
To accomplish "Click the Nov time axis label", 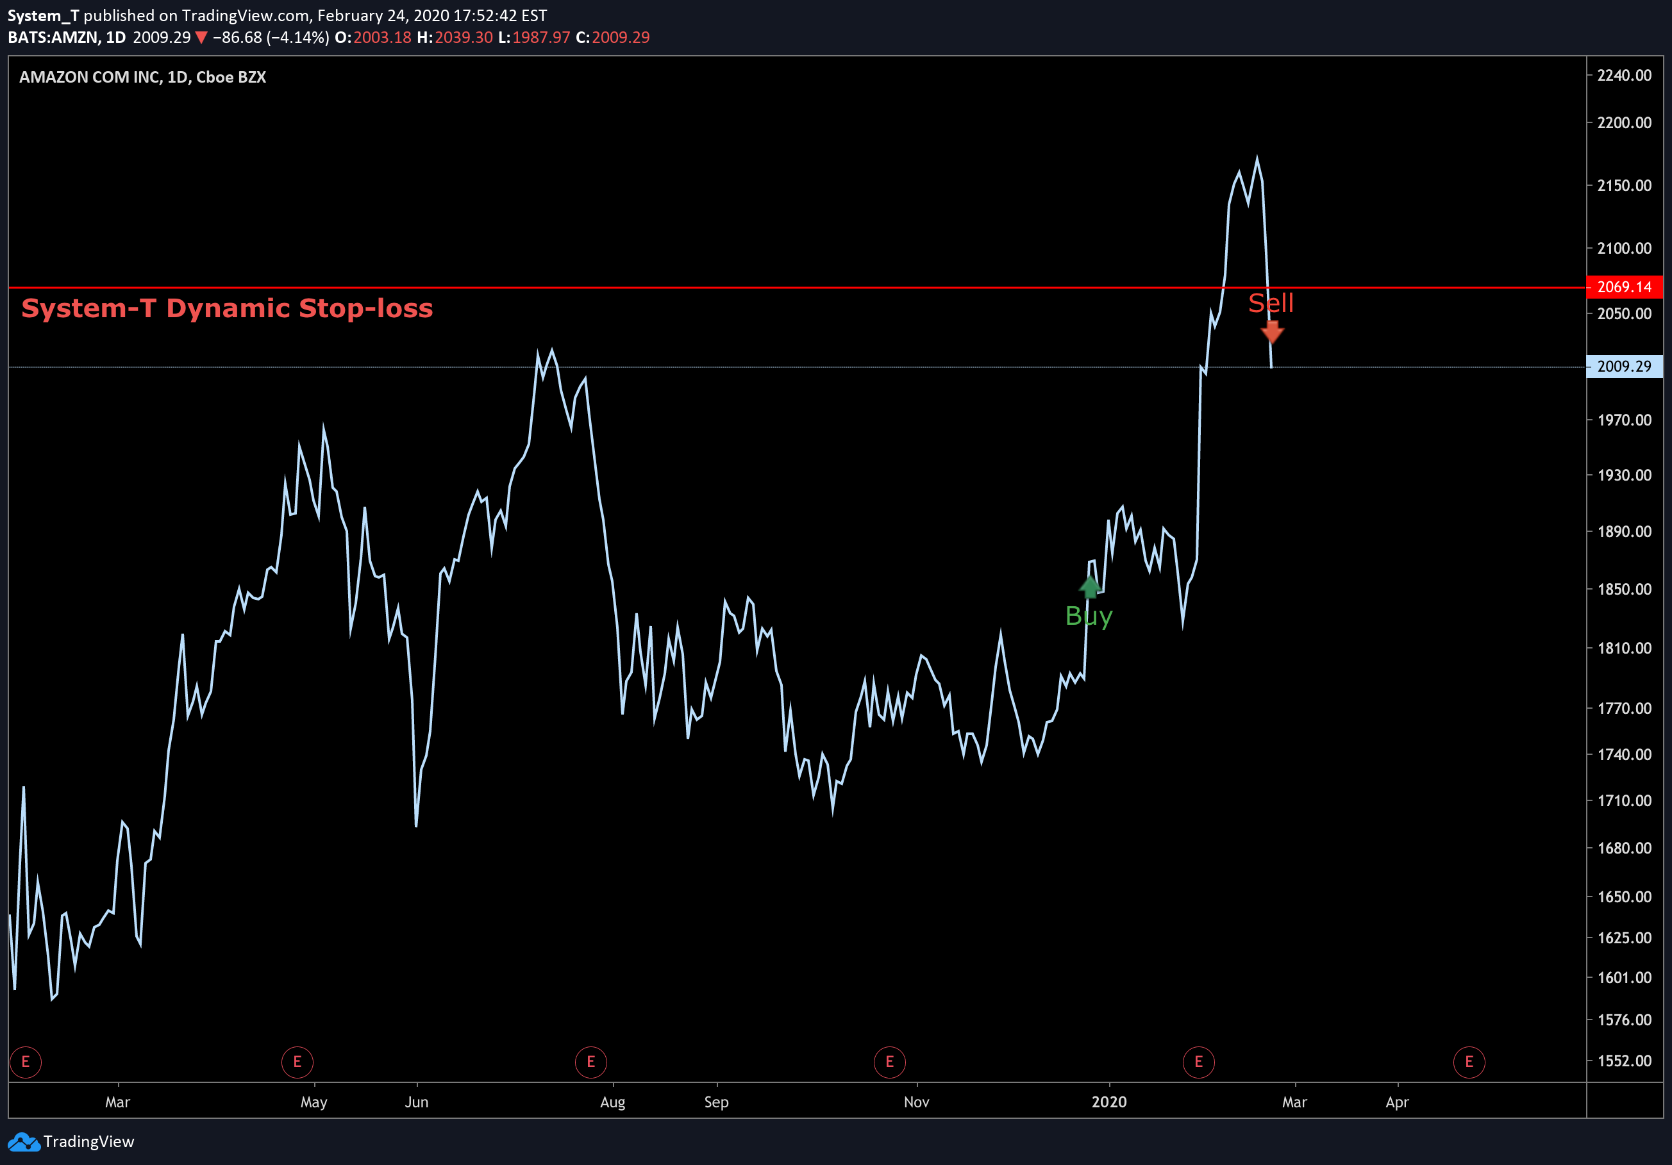I will coord(917,1102).
